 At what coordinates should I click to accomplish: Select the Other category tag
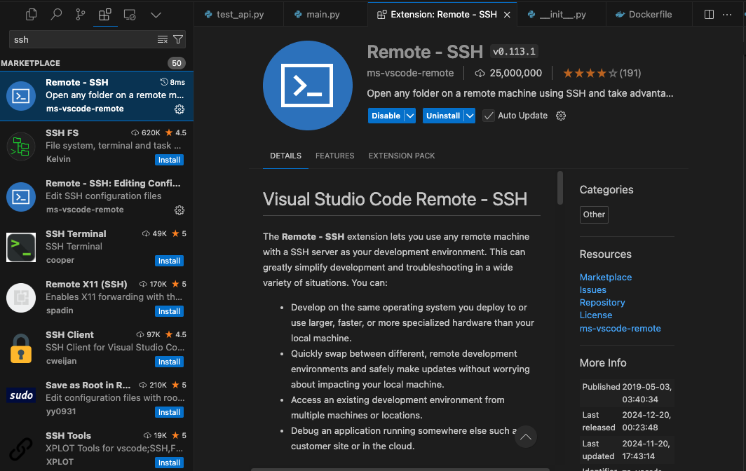(x=594, y=214)
